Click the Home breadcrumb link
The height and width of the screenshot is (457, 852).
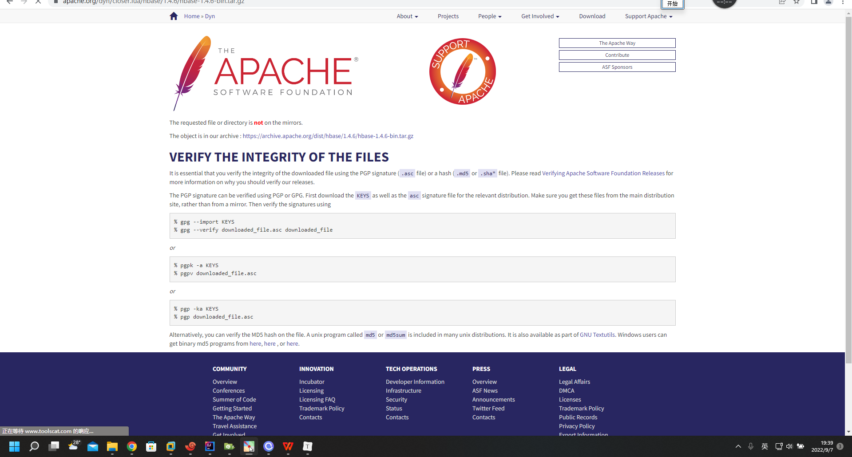192,16
